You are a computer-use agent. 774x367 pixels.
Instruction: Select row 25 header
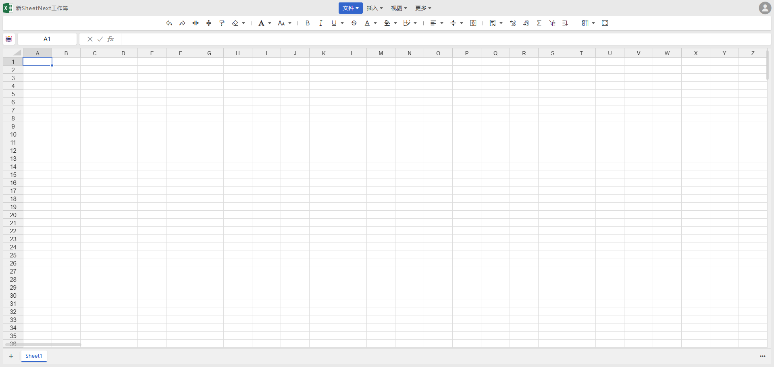point(13,255)
